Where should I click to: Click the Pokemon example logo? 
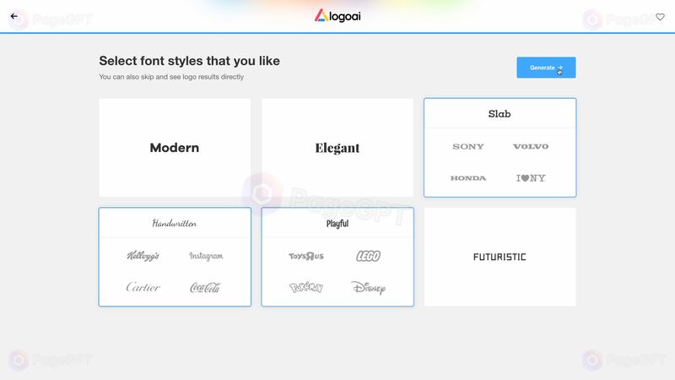click(x=306, y=287)
